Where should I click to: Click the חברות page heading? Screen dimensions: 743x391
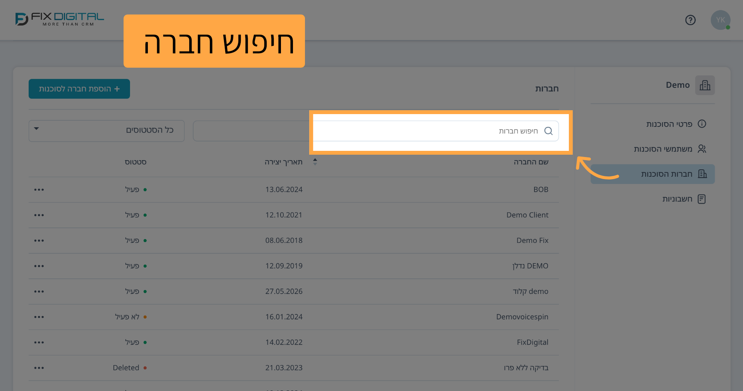[x=547, y=89]
